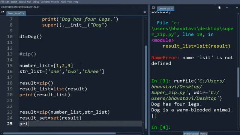This screenshot has width=240, height=135.
Task: Click the print(result_list) line
Action: pos(45,95)
